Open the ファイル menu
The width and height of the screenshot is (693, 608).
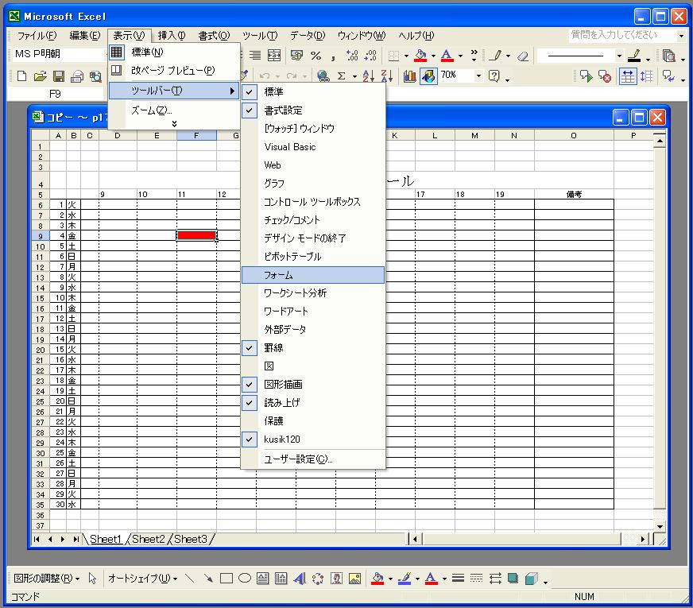tap(37, 35)
